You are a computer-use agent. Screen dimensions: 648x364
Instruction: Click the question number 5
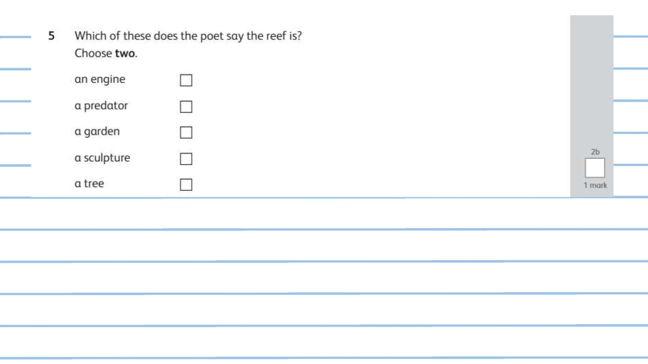(51, 36)
